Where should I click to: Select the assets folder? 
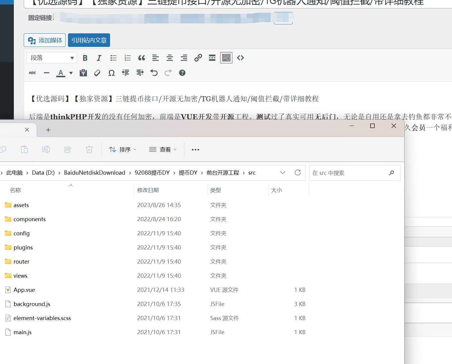(x=21, y=205)
